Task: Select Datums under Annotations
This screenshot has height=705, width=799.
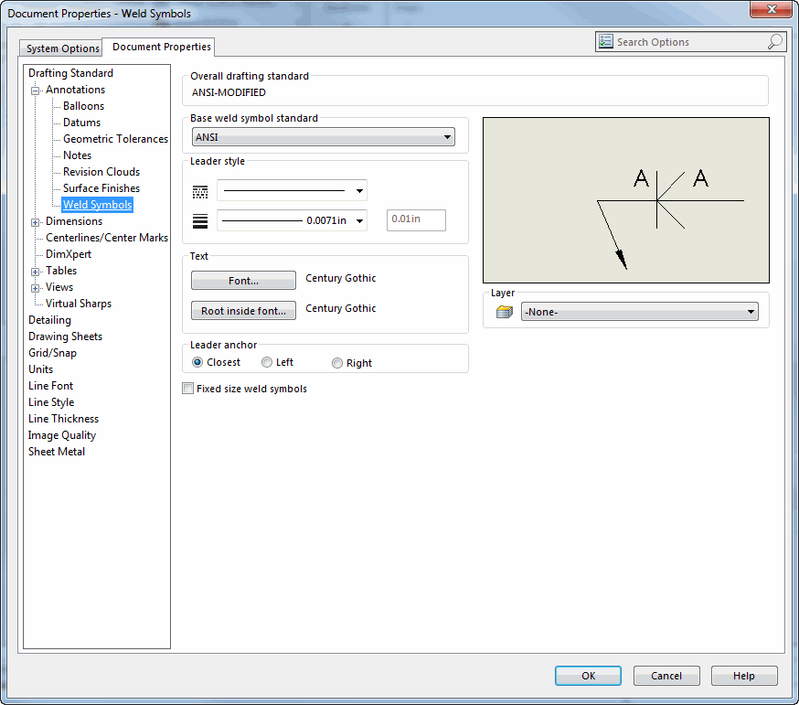Action: pos(81,123)
